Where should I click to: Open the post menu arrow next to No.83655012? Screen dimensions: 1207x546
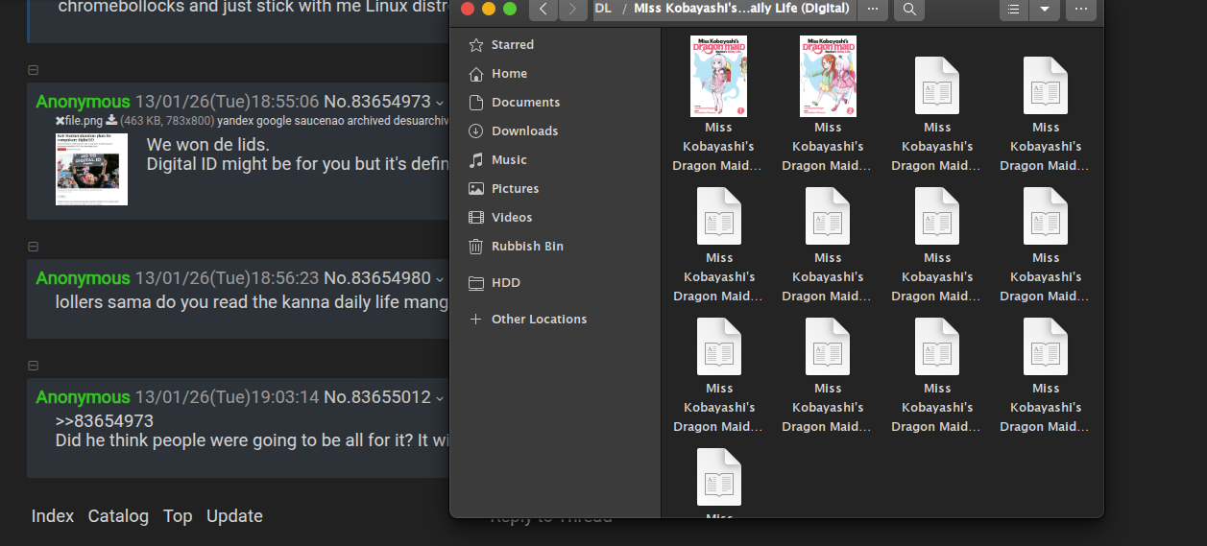point(440,398)
